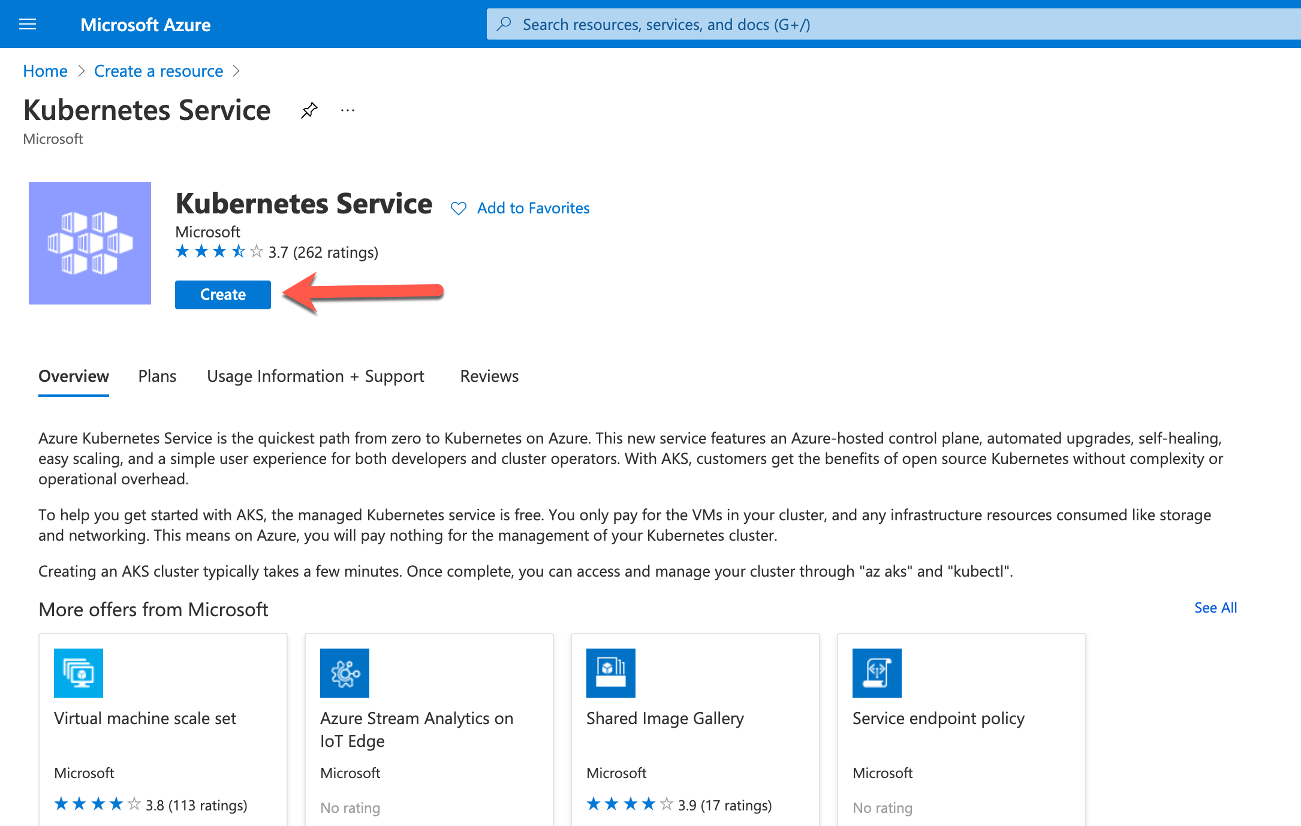Click the Create button
The image size is (1301, 826).
click(x=223, y=294)
